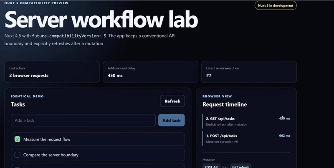Click the POST API mutation chip
The width and height of the screenshot is (334, 168).
click(x=212, y=166)
